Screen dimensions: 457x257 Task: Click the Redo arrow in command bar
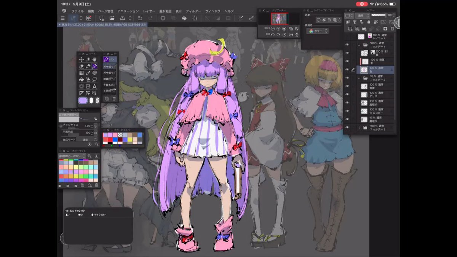(150, 18)
